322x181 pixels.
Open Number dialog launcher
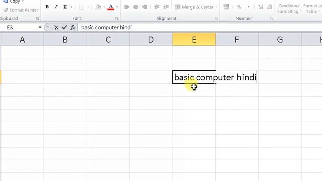click(x=272, y=18)
